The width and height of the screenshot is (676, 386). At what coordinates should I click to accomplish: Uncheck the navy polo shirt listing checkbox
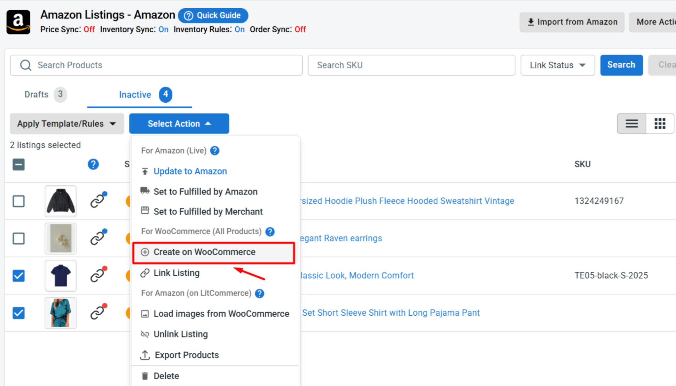(x=18, y=276)
